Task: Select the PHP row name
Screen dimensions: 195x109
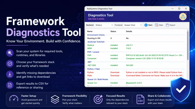Action: pos(89,55)
